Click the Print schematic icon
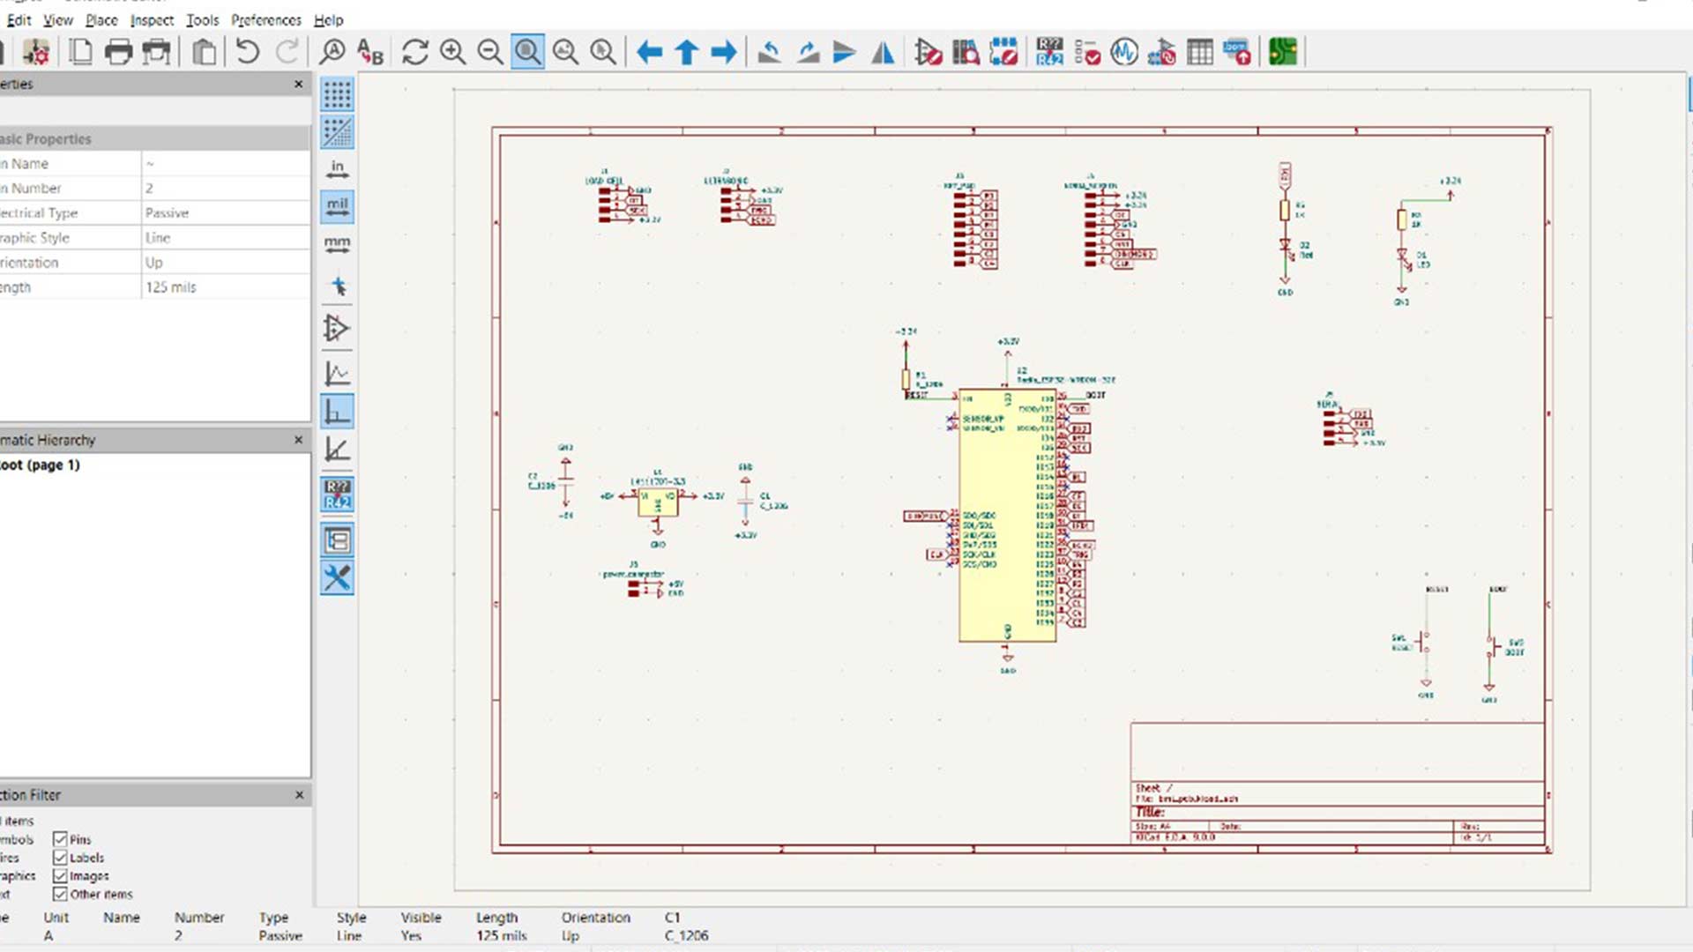The image size is (1693, 952). 118,52
